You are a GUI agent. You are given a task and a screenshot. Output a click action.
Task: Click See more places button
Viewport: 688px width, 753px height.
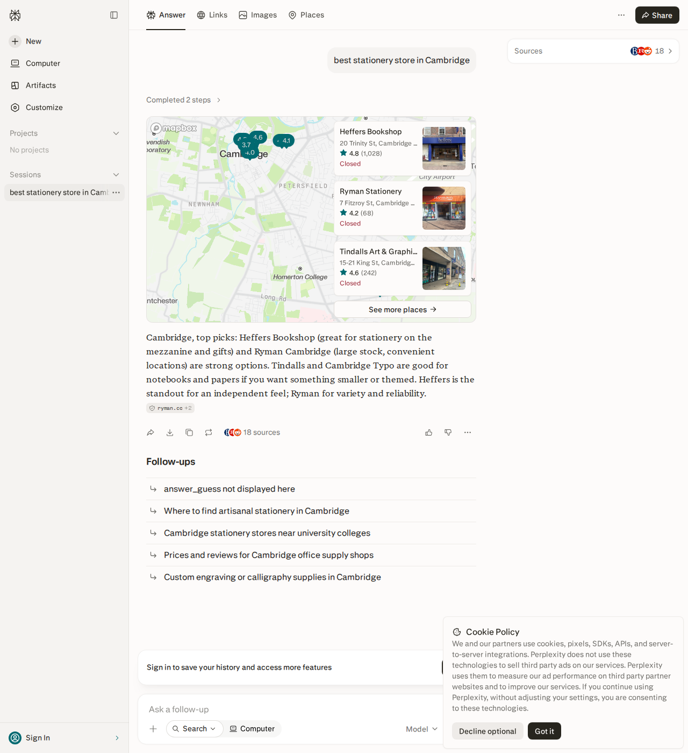(403, 309)
